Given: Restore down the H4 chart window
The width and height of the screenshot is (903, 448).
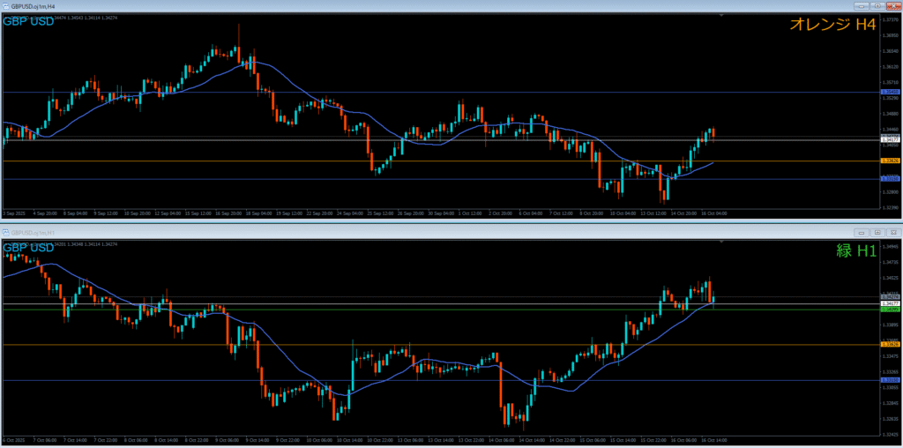Looking at the screenshot, I should [877, 6].
